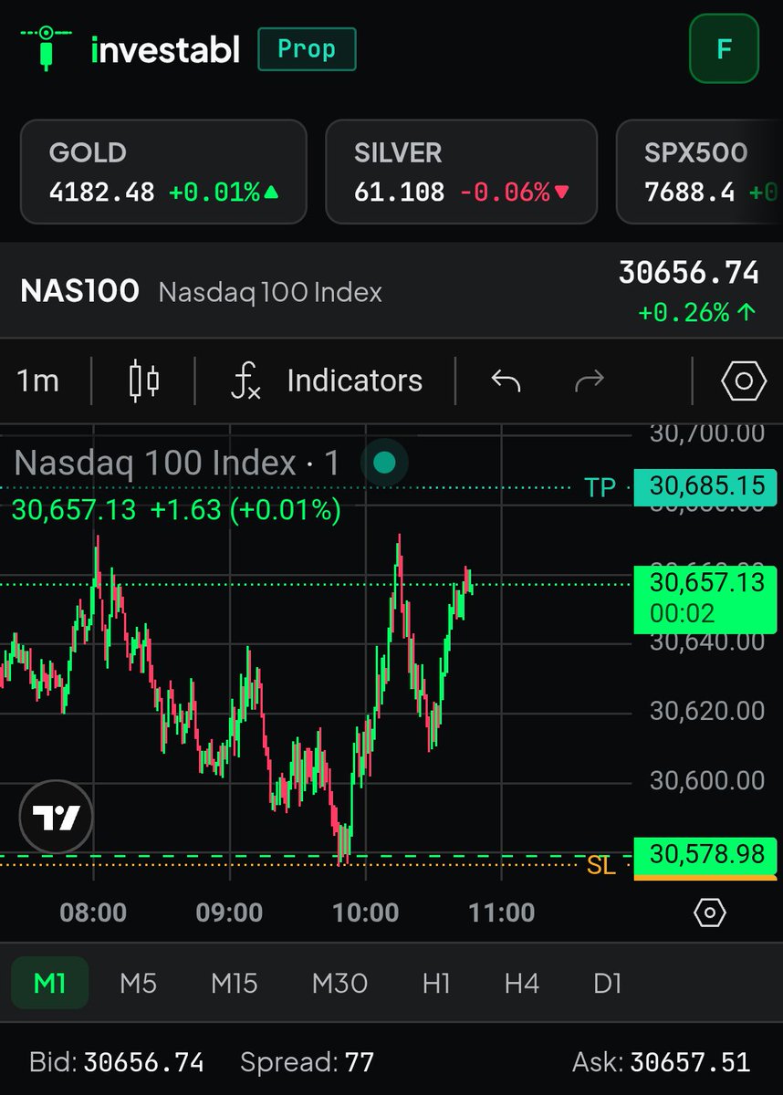
Task: Click the 30656.74 header quote price
Action: click(x=689, y=273)
